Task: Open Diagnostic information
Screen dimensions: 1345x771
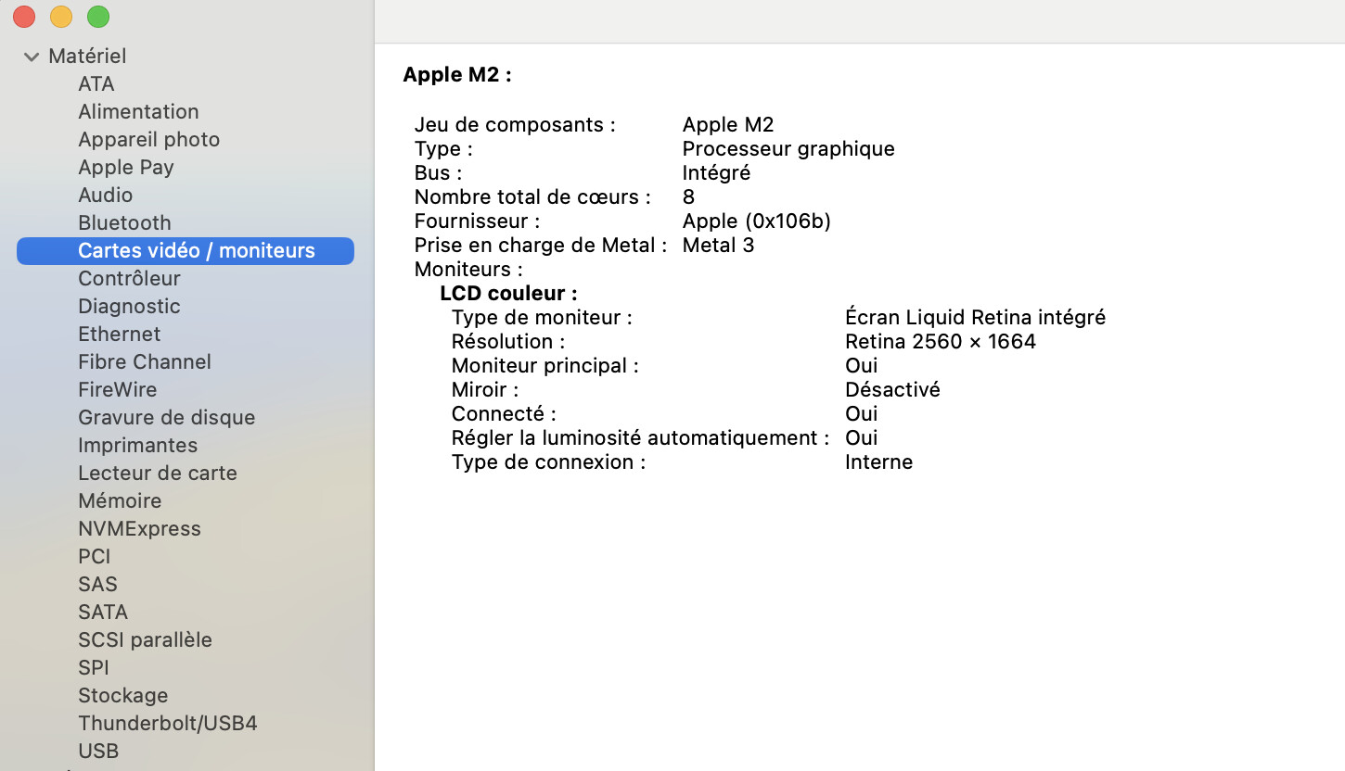Action: 129,306
